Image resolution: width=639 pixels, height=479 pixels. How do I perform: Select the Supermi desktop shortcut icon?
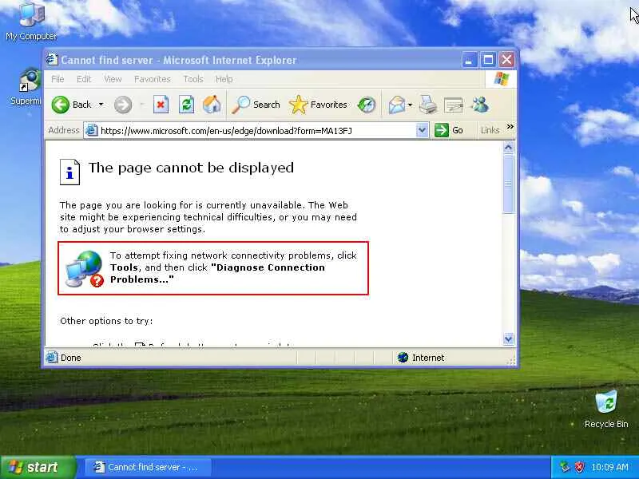coord(26,88)
